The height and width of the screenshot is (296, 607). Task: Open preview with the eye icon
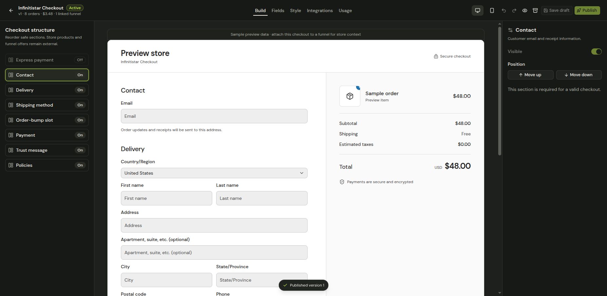click(525, 10)
